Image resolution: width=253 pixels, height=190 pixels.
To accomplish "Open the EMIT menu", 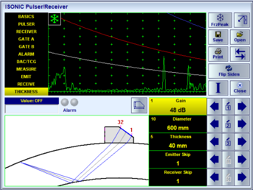I will point(26,76).
